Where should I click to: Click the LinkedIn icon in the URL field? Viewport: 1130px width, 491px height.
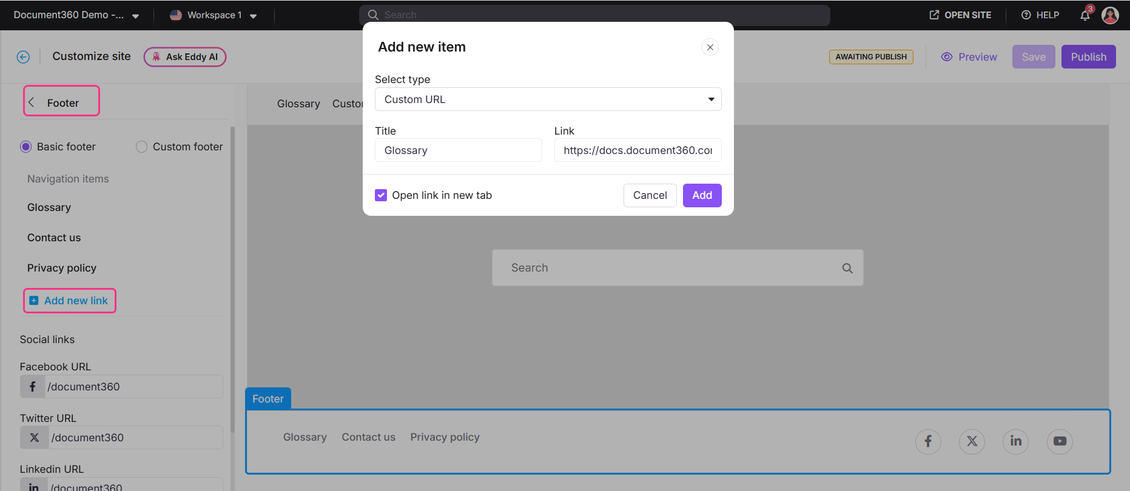point(34,486)
